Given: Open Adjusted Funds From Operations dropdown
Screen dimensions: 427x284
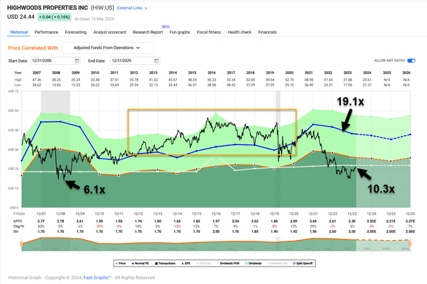Looking at the screenshot, I should pyautogui.click(x=107, y=48).
